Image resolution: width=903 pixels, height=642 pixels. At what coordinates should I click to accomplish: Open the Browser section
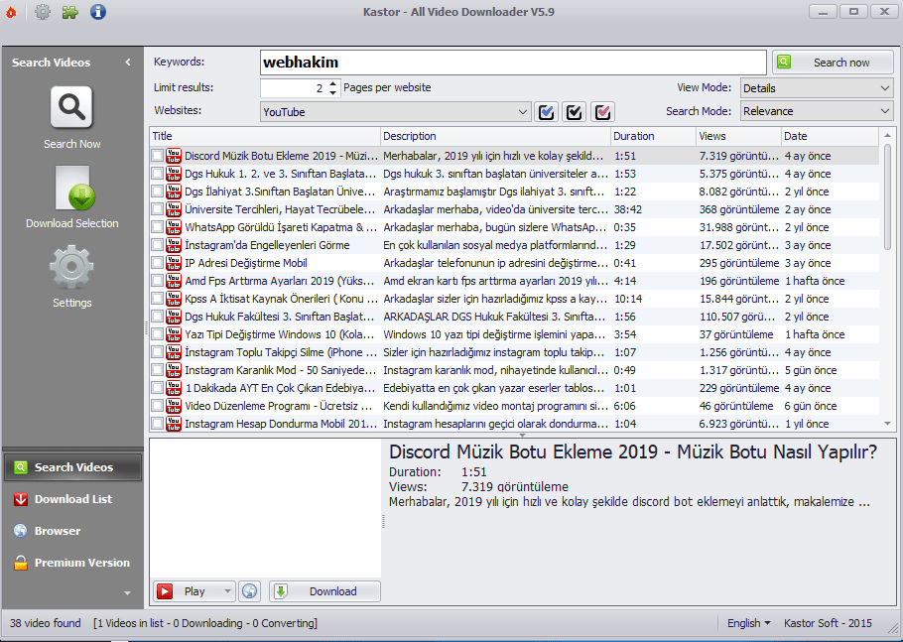click(x=72, y=531)
